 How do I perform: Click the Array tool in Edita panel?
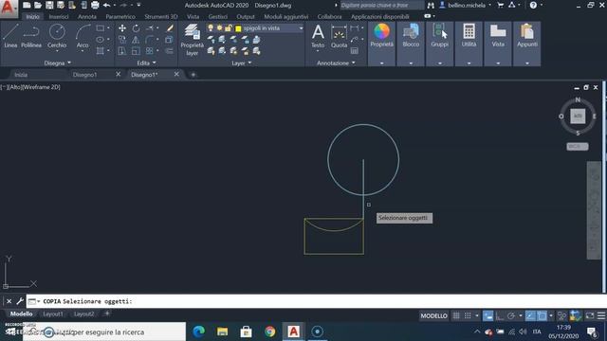pyautogui.click(x=150, y=50)
